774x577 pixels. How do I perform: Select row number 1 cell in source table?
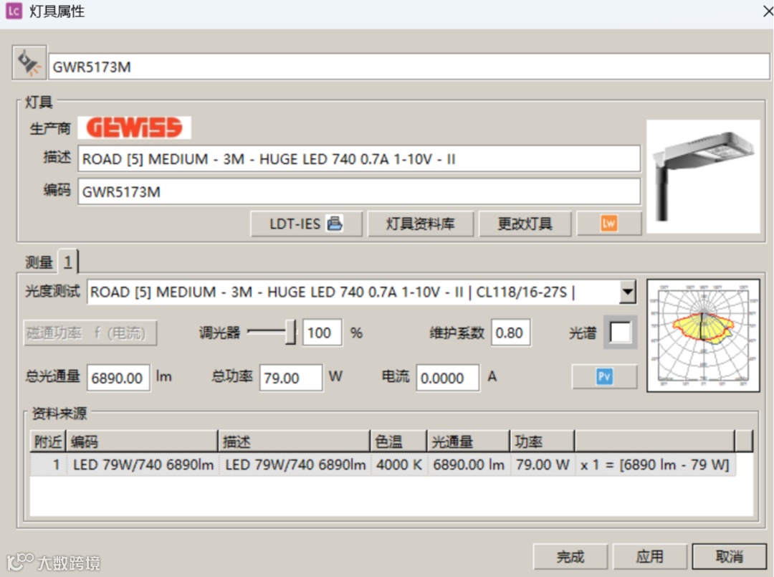(x=49, y=465)
